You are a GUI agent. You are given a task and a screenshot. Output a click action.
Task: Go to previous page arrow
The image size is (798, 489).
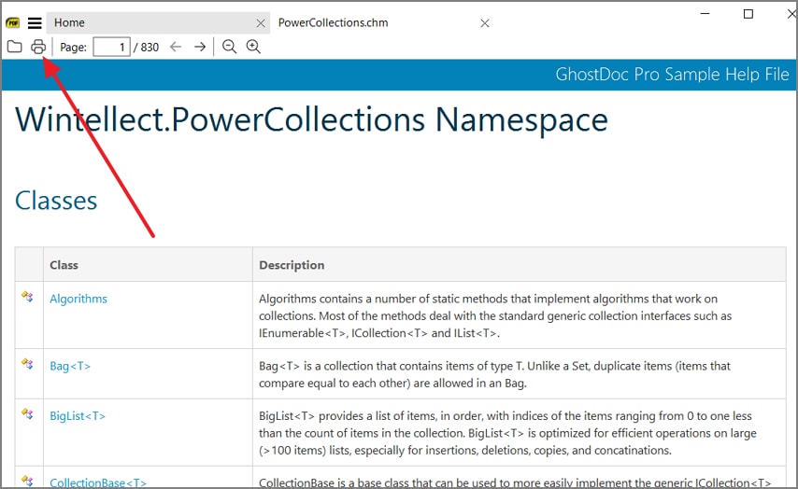(176, 47)
